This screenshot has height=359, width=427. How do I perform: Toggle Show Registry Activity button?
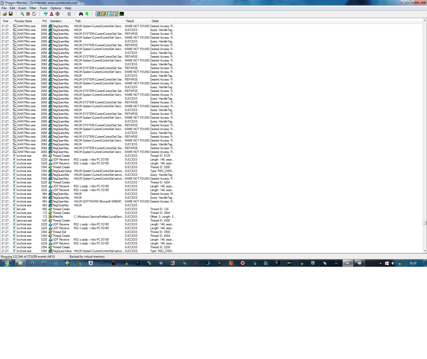coord(98,14)
